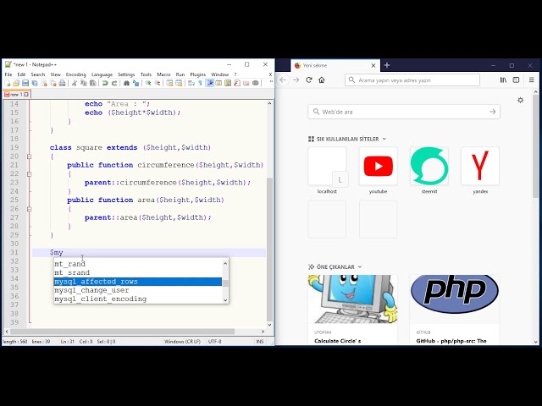This screenshot has width=542, height=406.
Task: Click the Open file folder icon
Action: pos(16,83)
